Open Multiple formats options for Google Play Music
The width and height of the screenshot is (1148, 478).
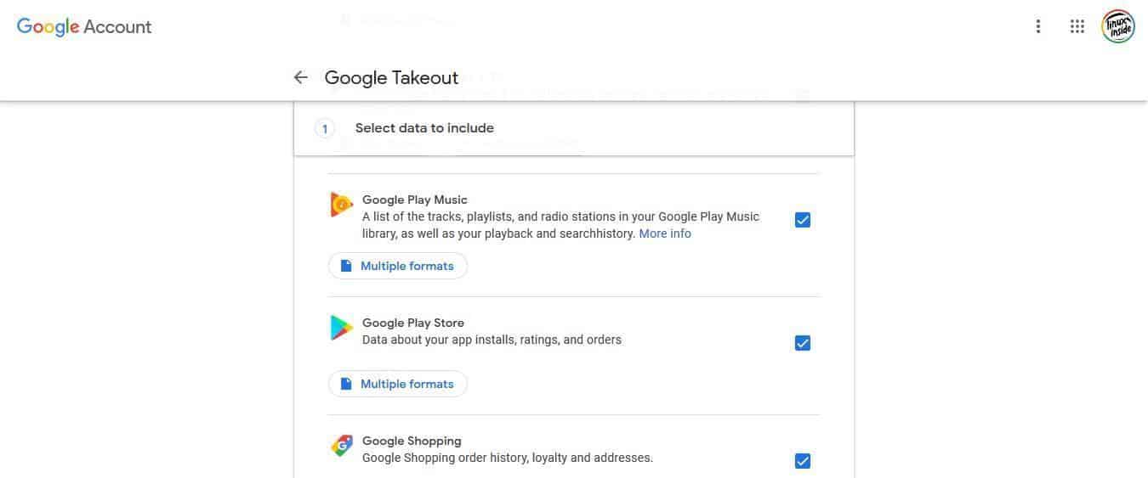tap(398, 266)
